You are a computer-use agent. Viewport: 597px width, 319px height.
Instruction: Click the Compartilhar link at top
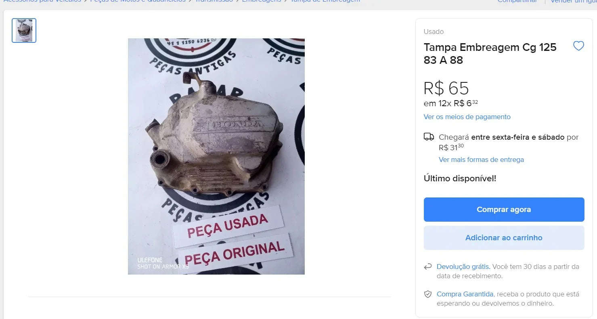click(517, 2)
